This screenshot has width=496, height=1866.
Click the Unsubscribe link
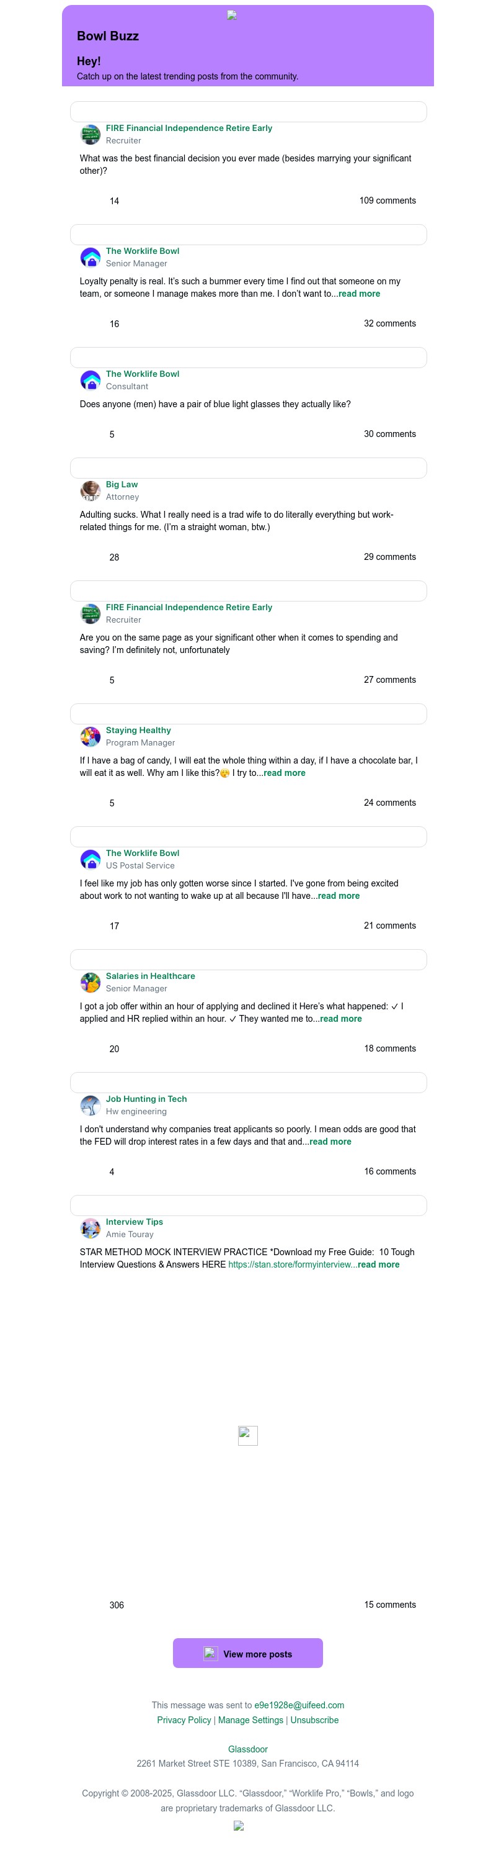tap(314, 1720)
